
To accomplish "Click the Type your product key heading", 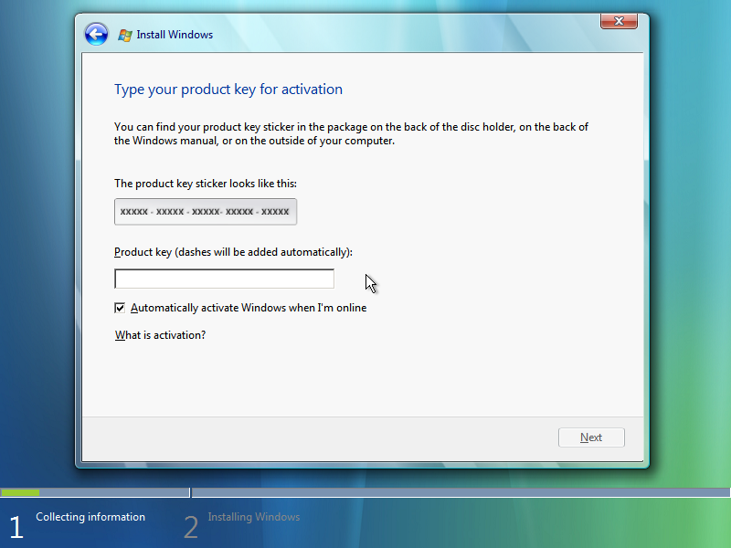I will [228, 89].
